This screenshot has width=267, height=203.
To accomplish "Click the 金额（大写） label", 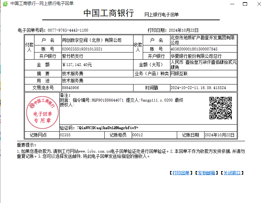I will click(152, 65).
